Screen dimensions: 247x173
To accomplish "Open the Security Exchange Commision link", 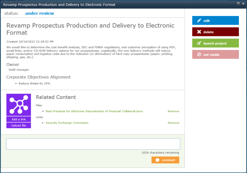I will pos(67,123).
